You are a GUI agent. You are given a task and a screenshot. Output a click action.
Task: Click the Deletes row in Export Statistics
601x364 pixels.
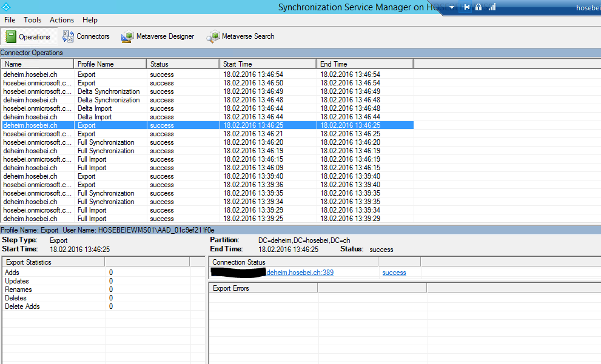tap(104, 298)
